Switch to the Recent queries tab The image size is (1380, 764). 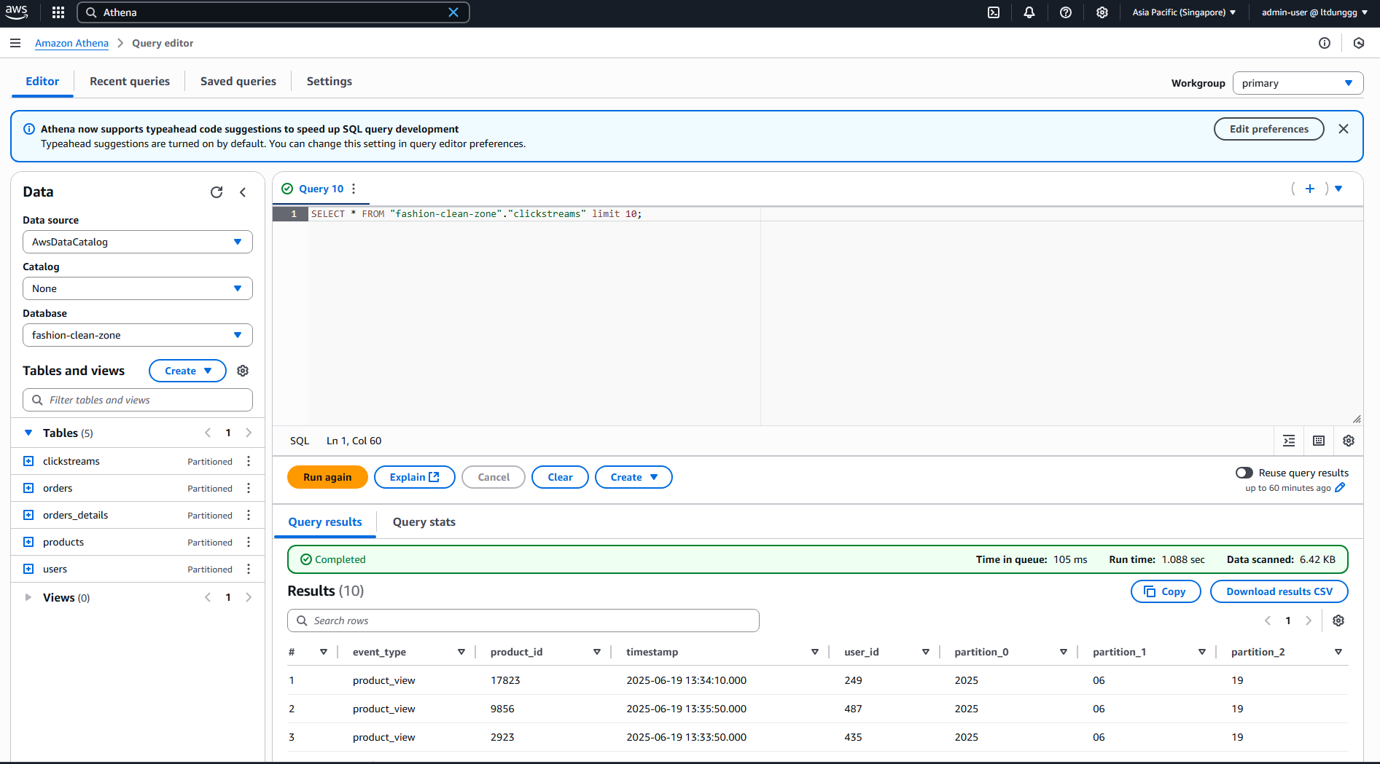point(130,82)
